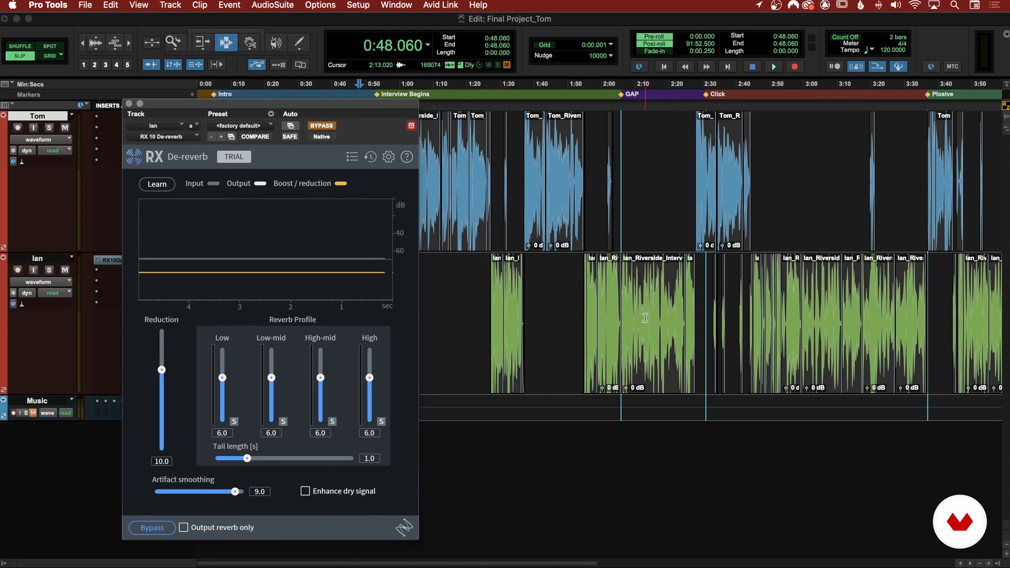1010x568 pixels.
Task: Select the Scrubber speaker tool
Action: [x=276, y=42]
